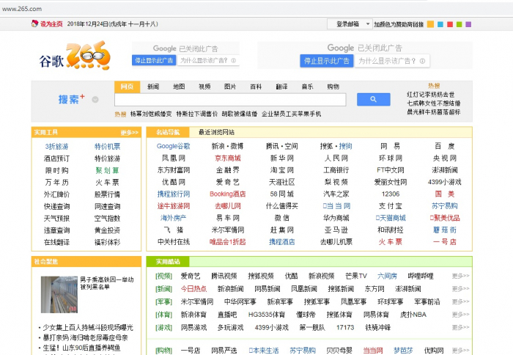
Task: Open 更多>> on the [视频] row
Action: (461, 276)
